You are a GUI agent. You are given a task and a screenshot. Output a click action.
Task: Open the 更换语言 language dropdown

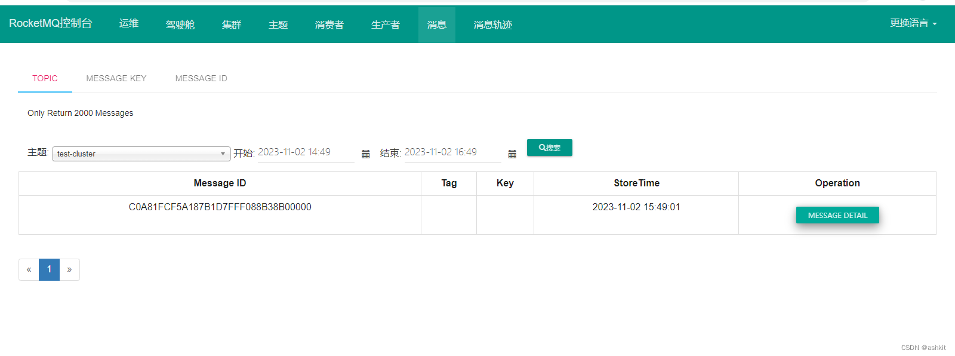click(913, 23)
